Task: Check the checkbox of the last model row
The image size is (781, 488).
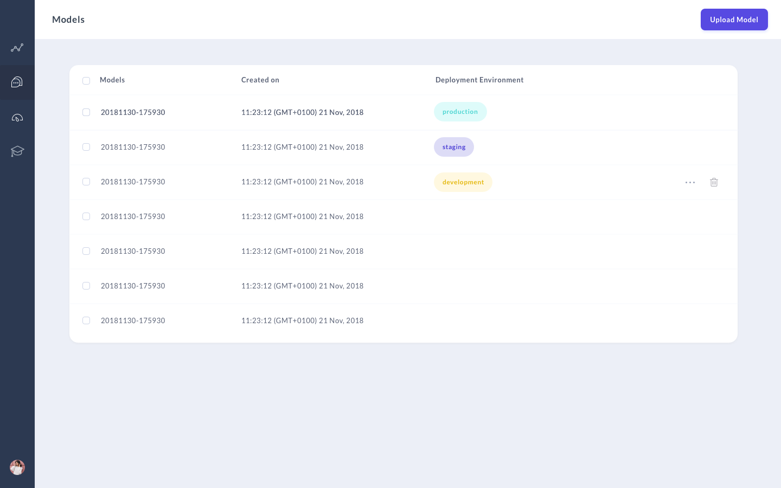Action: pos(86,320)
